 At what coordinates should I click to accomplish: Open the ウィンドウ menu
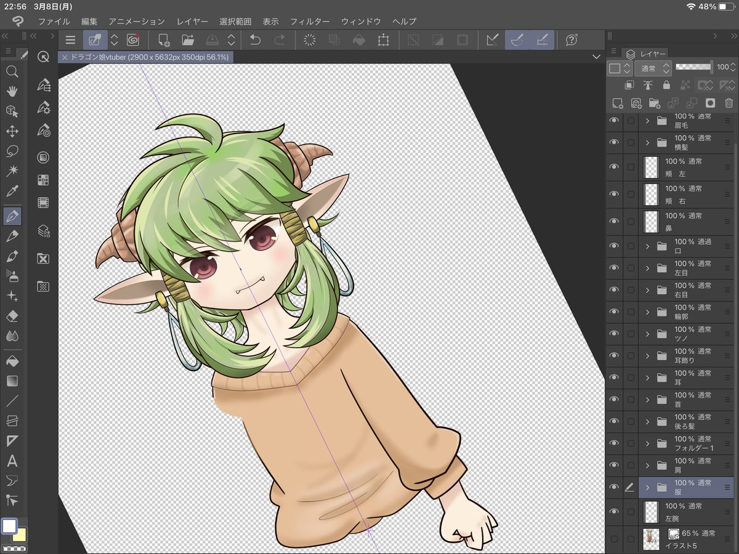pos(361,21)
